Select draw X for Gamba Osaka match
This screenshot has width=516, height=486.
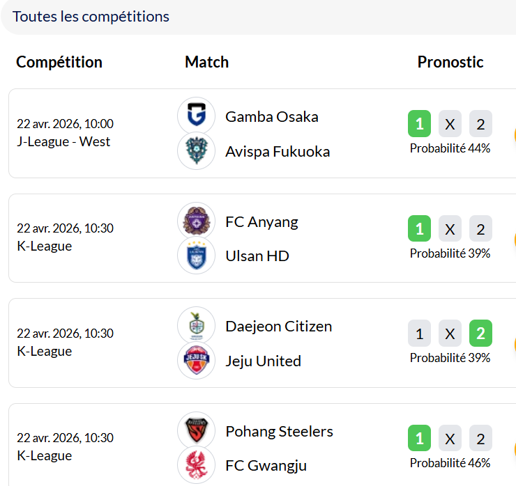tap(450, 125)
